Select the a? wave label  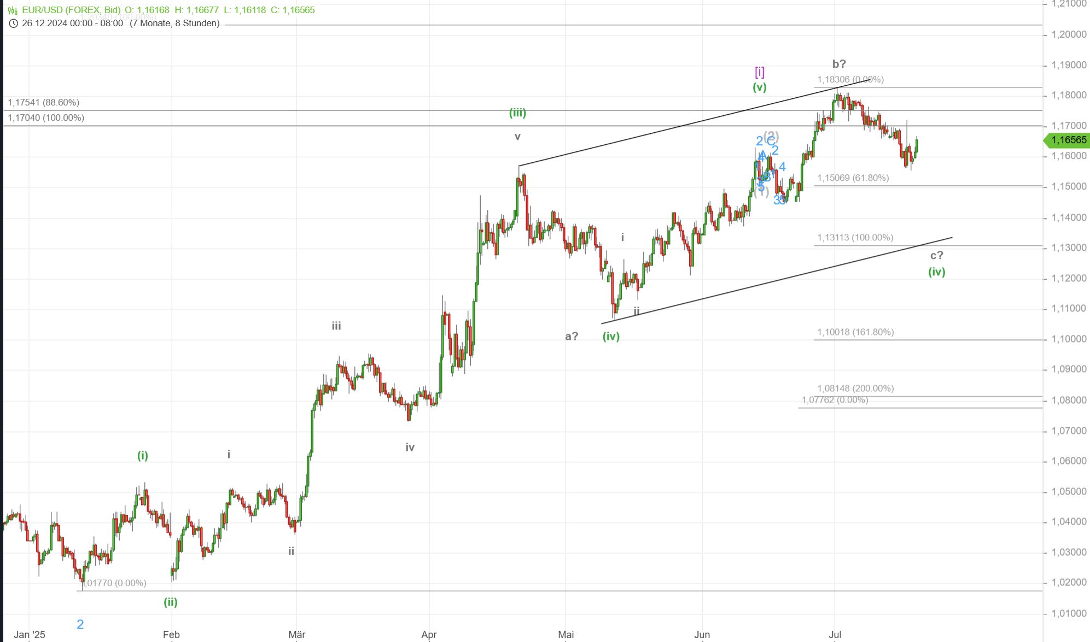click(x=572, y=336)
